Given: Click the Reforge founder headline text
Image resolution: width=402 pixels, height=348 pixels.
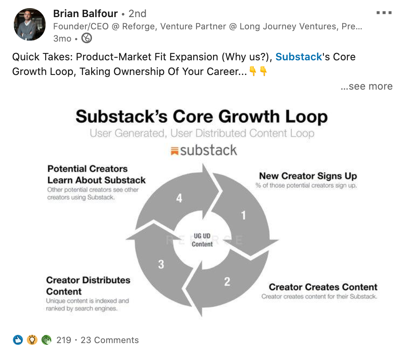Looking at the screenshot, I should (208, 26).
